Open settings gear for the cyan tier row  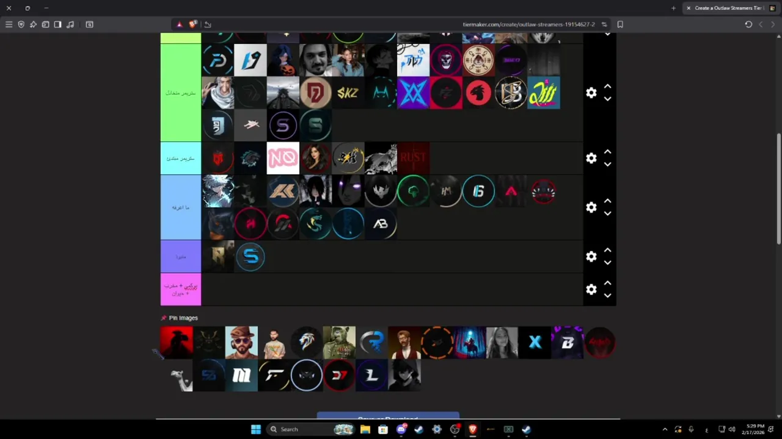pos(591,158)
